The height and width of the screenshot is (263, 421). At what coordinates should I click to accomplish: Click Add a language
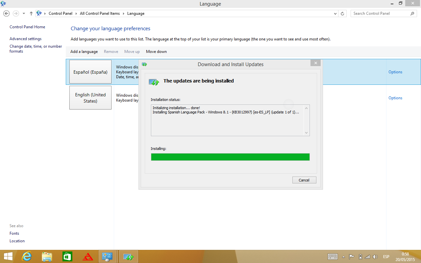tap(84, 52)
